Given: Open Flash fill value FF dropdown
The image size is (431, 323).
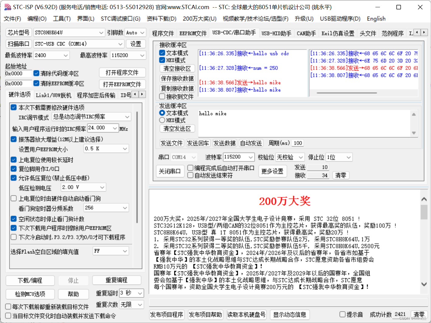Looking at the screenshot, I should click(x=111, y=251).
